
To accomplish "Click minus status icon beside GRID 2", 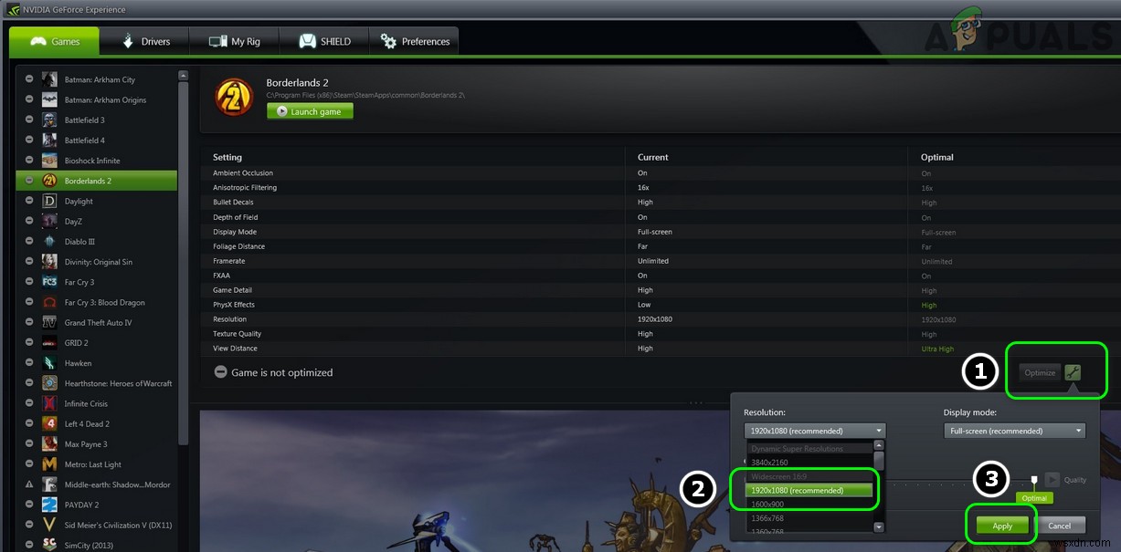I will 29,343.
